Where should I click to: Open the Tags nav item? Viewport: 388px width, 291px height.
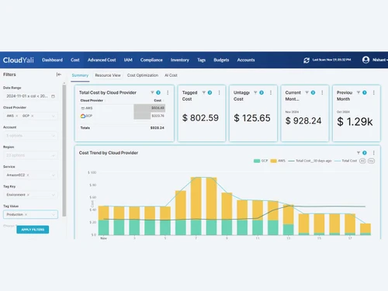pyautogui.click(x=201, y=60)
